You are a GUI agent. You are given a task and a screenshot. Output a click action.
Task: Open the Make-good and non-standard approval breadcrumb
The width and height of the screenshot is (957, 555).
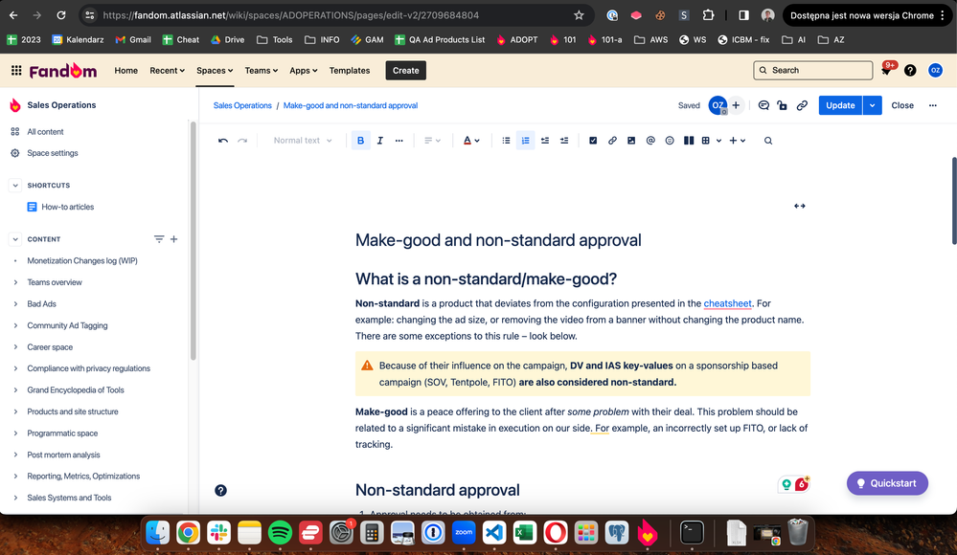[351, 105]
